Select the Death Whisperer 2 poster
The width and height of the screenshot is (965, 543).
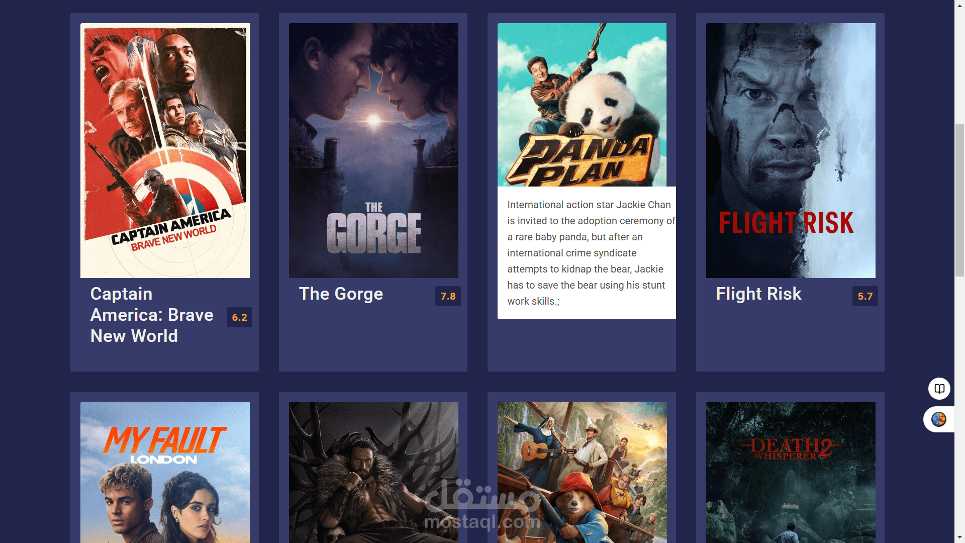point(790,472)
